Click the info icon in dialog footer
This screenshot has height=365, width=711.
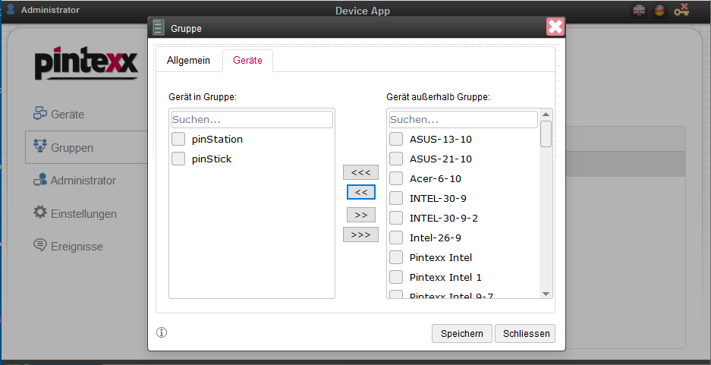tap(162, 332)
